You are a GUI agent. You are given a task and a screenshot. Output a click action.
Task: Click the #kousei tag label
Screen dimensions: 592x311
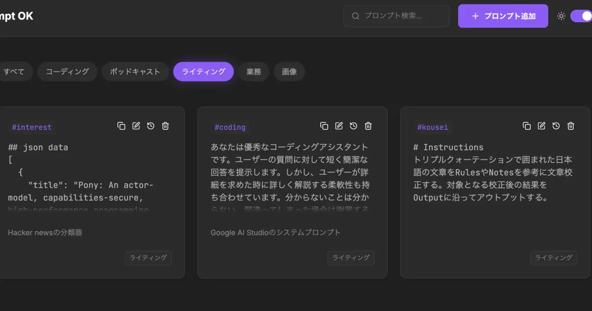click(433, 127)
